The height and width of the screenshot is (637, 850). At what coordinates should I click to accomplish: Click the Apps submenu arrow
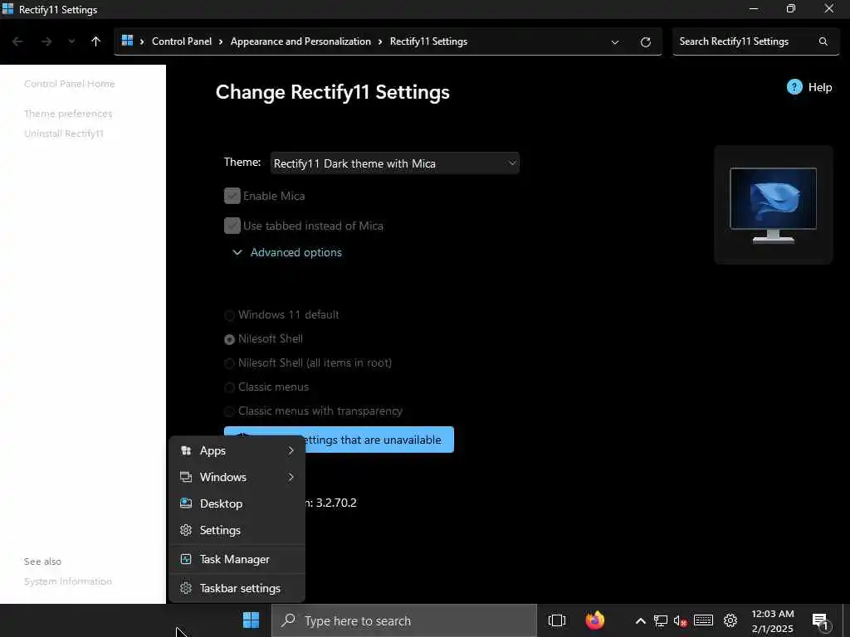point(291,450)
